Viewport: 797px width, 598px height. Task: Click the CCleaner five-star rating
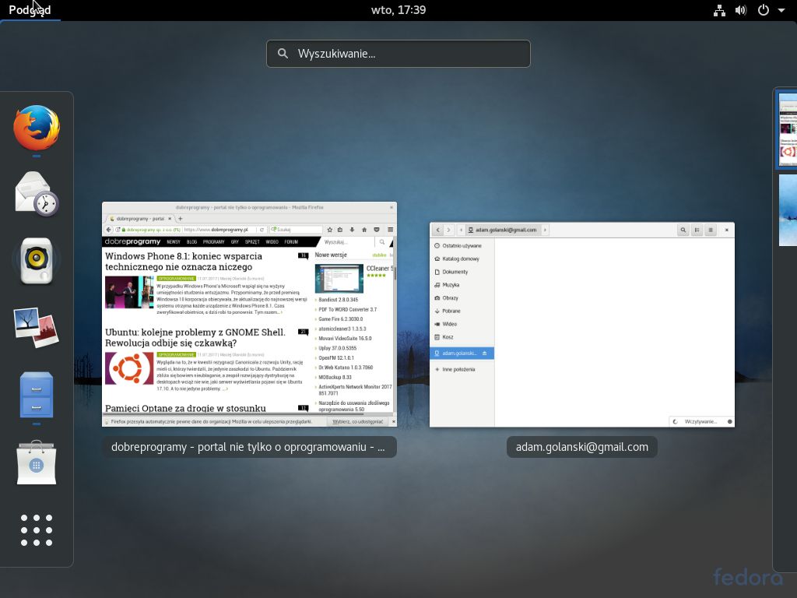click(375, 275)
